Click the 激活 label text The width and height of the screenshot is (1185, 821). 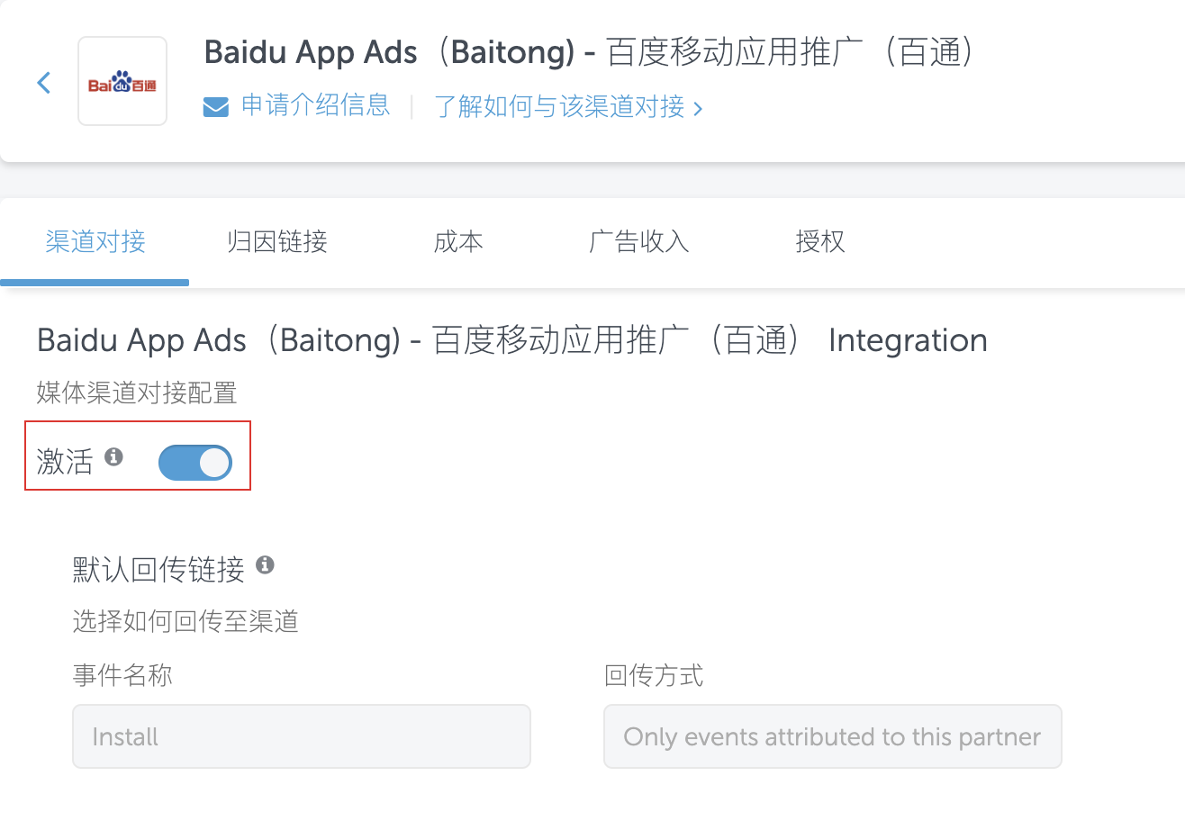click(x=65, y=462)
